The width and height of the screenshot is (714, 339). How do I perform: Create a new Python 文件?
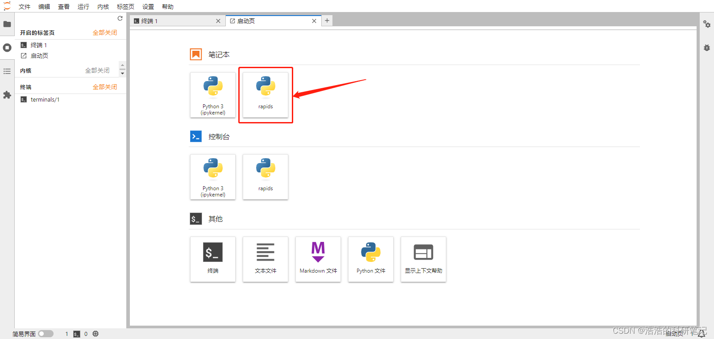coord(371,259)
